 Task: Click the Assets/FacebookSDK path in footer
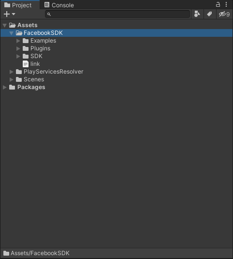(40, 253)
